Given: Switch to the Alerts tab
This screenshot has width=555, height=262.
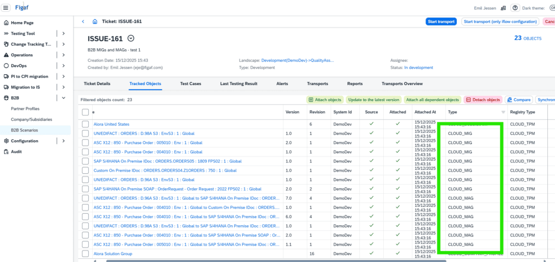Looking at the screenshot, I should (282, 84).
